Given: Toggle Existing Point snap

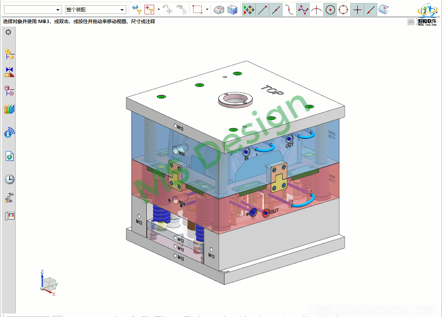Looking at the screenshot, I should point(357,10).
